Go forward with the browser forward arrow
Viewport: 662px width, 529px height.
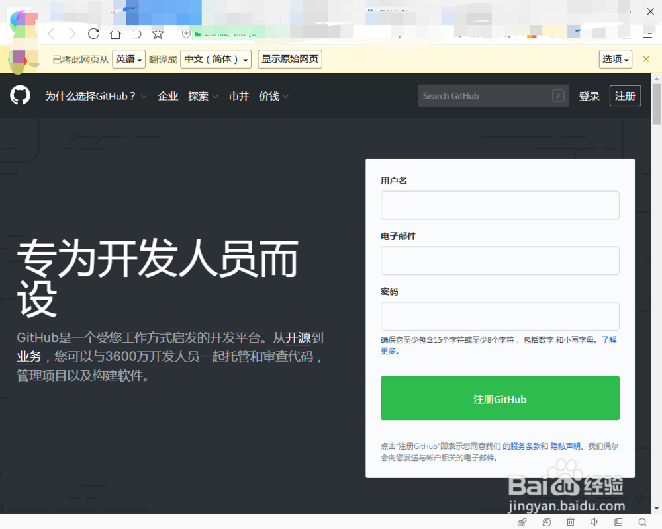point(72,34)
